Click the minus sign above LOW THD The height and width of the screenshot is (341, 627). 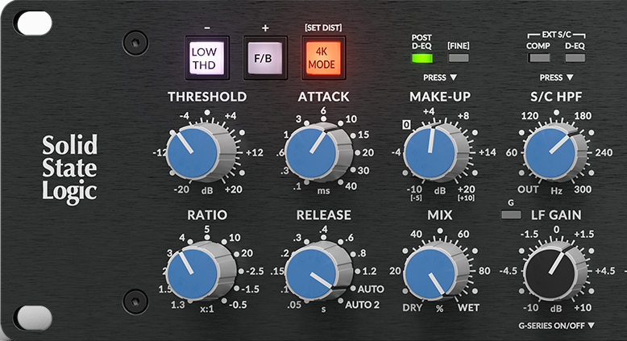pos(207,28)
